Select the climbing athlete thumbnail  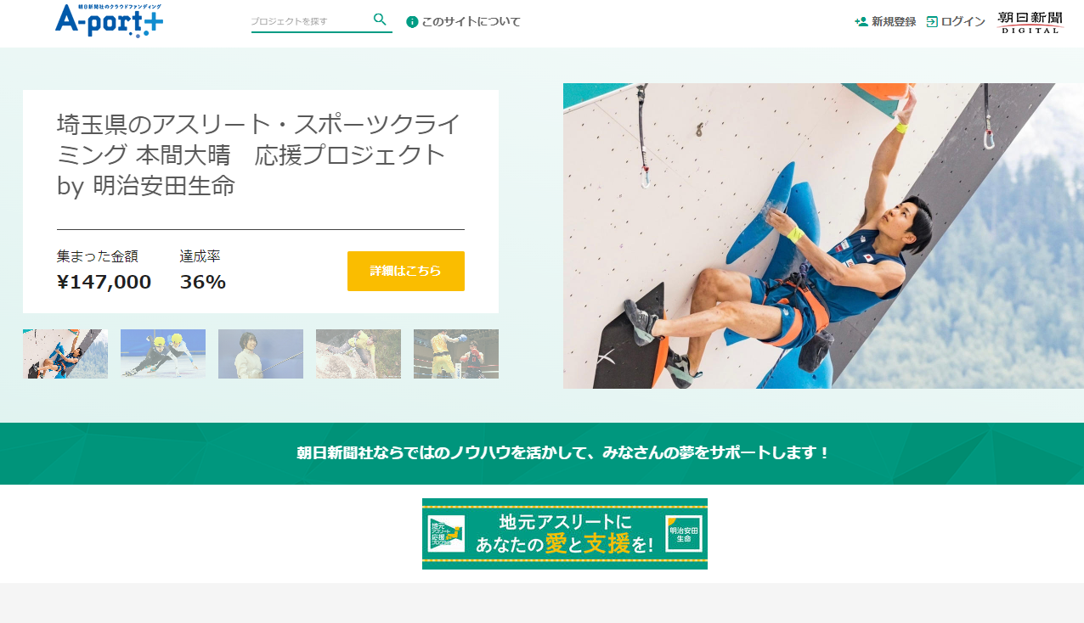[65, 354]
